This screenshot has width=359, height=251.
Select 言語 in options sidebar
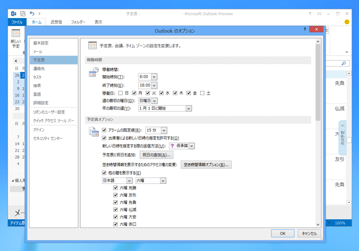[x=53, y=94]
